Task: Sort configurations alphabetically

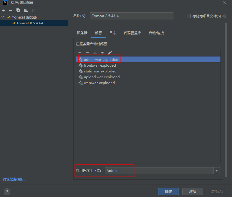Action: point(33,10)
